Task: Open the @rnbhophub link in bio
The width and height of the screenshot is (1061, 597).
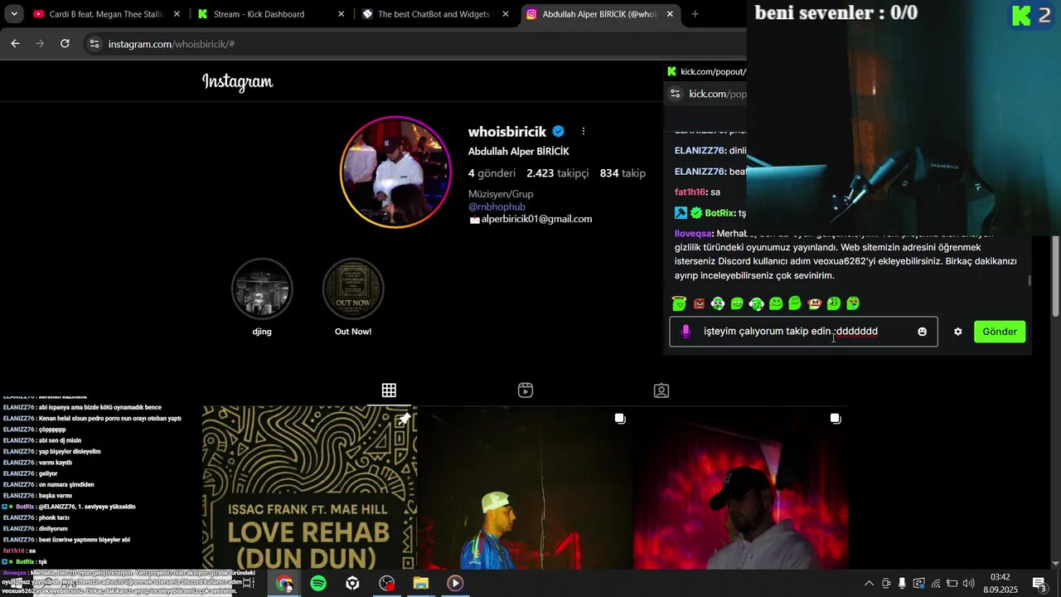Action: [x=497, y=206]
